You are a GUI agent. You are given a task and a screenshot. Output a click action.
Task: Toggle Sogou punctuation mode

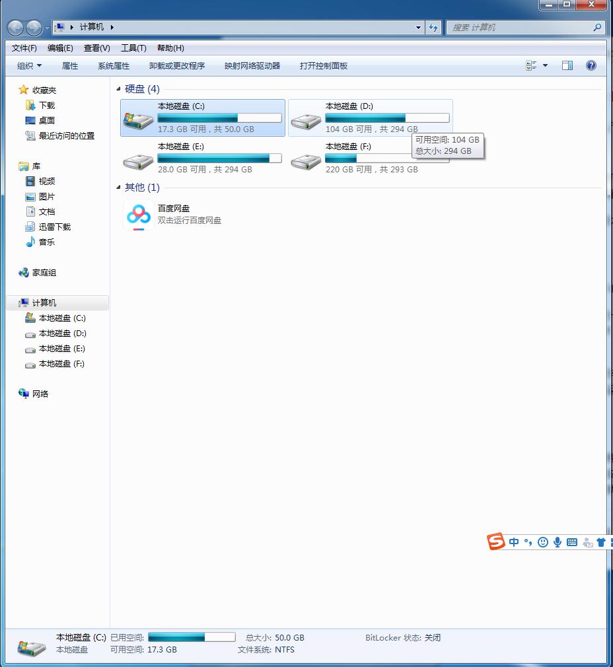[528, 542]
